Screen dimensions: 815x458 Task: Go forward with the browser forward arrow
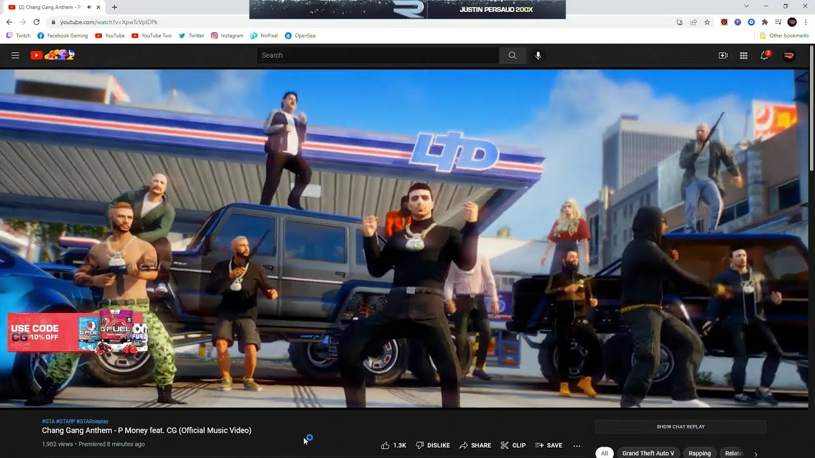(23, 22)
